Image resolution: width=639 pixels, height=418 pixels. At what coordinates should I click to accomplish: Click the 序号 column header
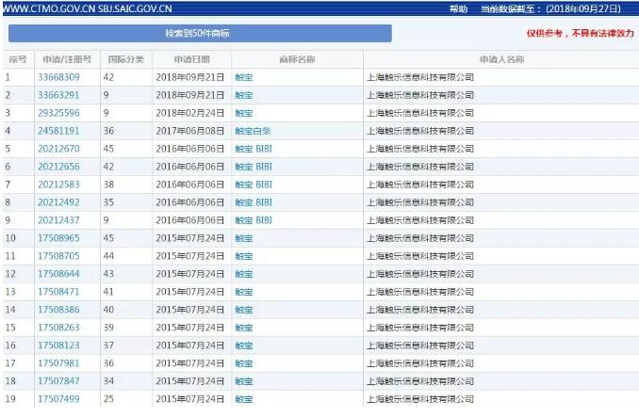(18, 59)
